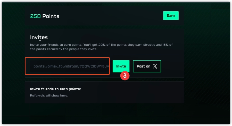
Task: Click the word Points beside 250
Action: pos(51,16)
